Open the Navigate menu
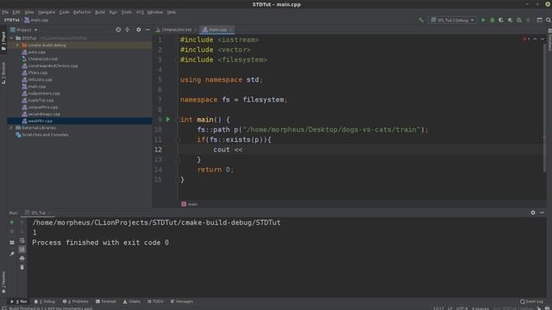Image resolution: width=552 pixels, height=310 pixels. [x=47, y=12]
